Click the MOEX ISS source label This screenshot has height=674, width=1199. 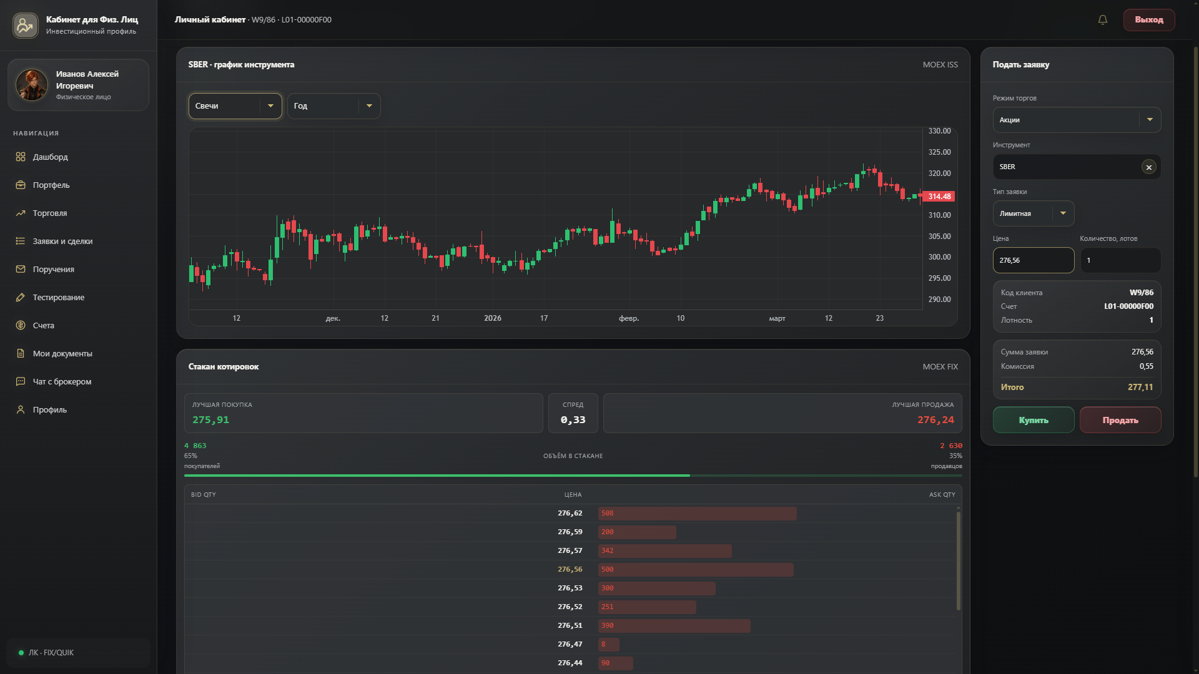coord(940,65)
